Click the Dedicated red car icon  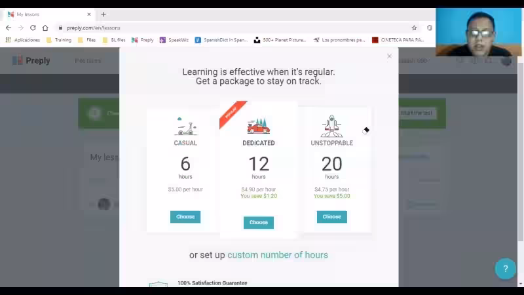259,126
